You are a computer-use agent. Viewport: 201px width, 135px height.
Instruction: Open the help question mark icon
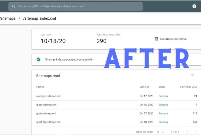(x=194, y=6)
